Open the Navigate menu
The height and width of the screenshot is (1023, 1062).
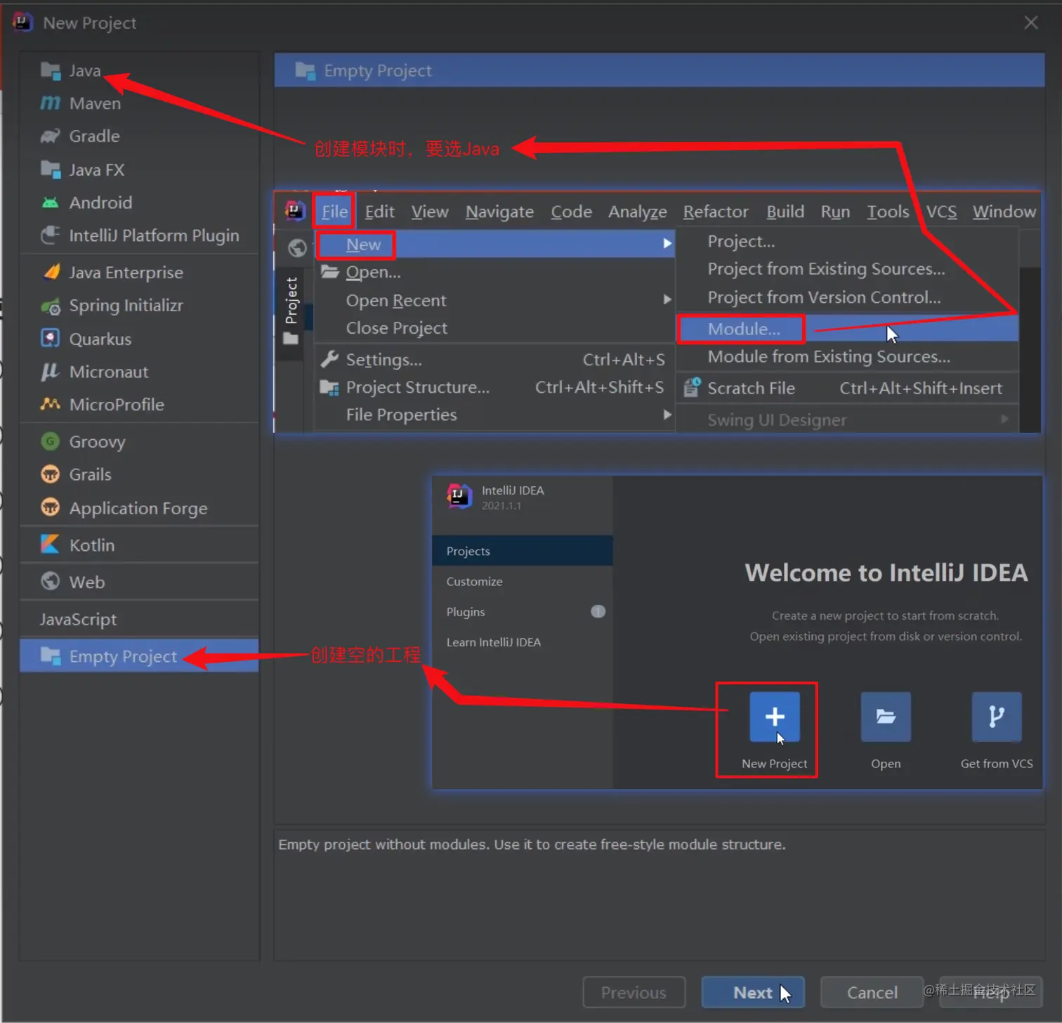[499, 211]
